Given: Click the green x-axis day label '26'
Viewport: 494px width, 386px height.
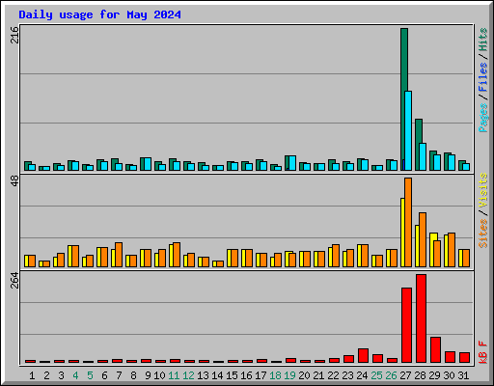Looking at the screenshot, I should (x=391, y=375).
